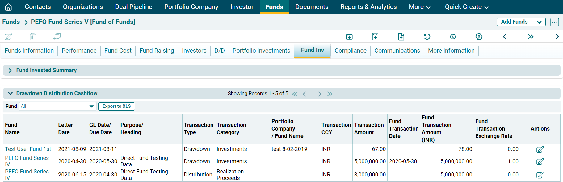This screenshot has width=563, height=182.
Task: Click the home icon in navigation bar
Action: click(x=8, y=7)
